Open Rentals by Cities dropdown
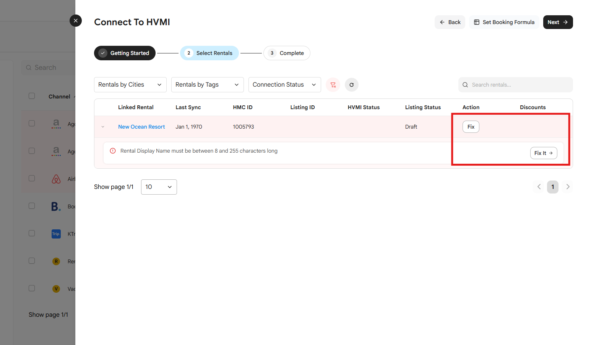 (130, 85)
